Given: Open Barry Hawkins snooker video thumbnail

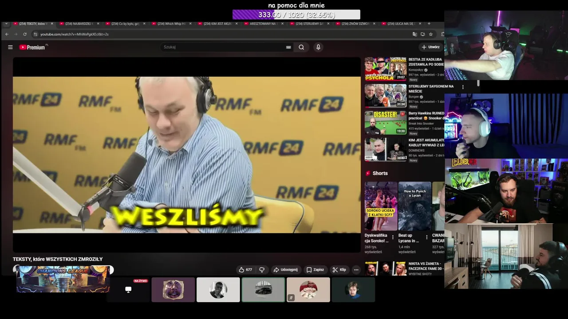Looking at the screenshot, I should 386,123.
